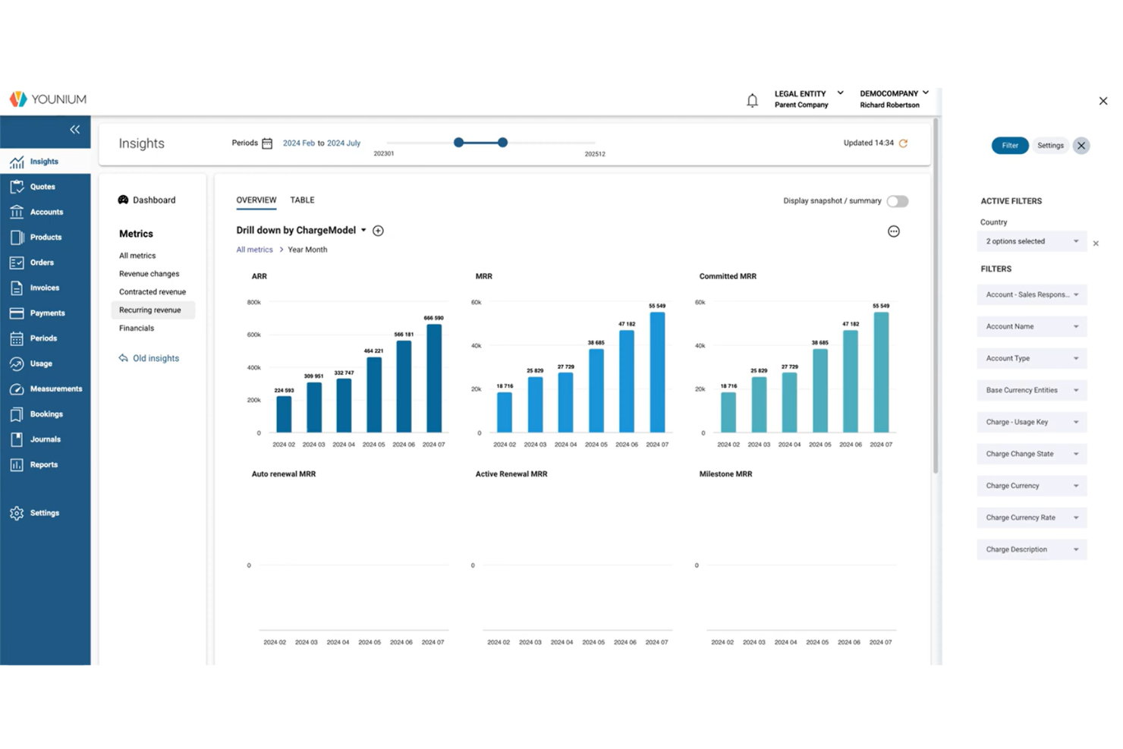
Task: Select the Reports icon
Action: pyautogui.click(x=17, y=464)
